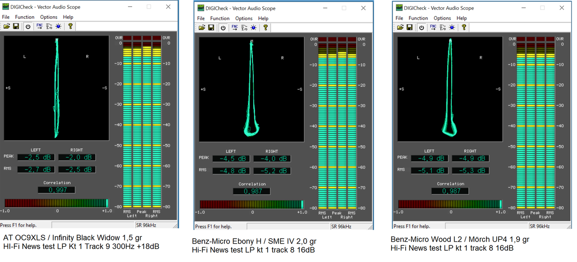Click blue light icon in right window
This screenshot has height=262, width=577.
pyautogui.click(x=452, y=27)
